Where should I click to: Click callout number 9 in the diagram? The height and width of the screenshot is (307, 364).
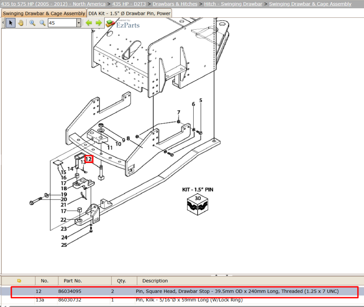pos(123,140)
